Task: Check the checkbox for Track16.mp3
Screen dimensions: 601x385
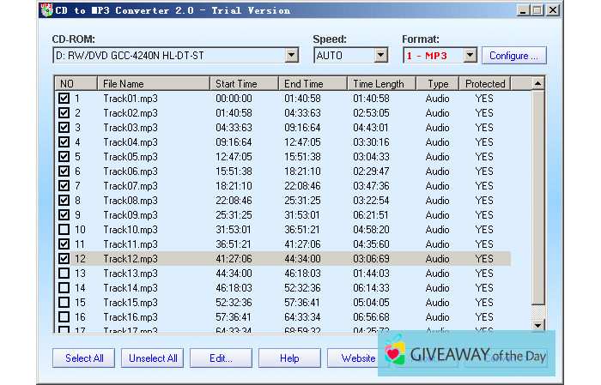Action: 64,317
